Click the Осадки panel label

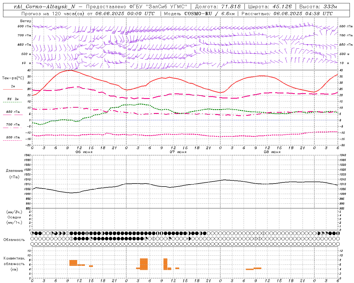point(14,218)
